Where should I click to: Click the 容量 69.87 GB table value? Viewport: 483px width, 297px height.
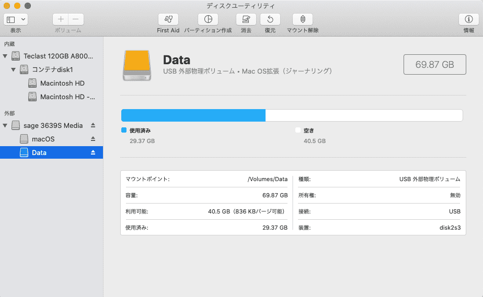click(x=275, y=195)
